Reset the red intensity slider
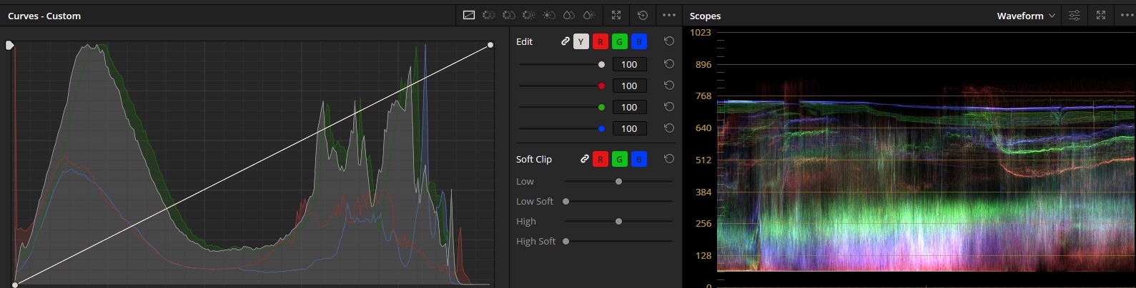This screenshot has width=1136, height=288. point(669,85)
